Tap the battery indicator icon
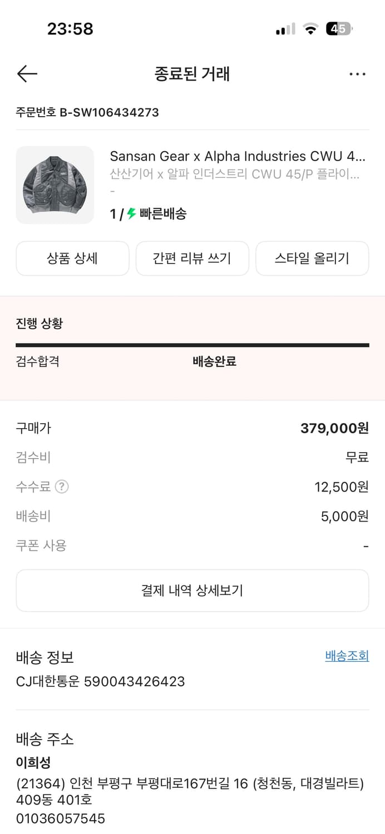The image size is (385, 834). [x=339, y=29]
